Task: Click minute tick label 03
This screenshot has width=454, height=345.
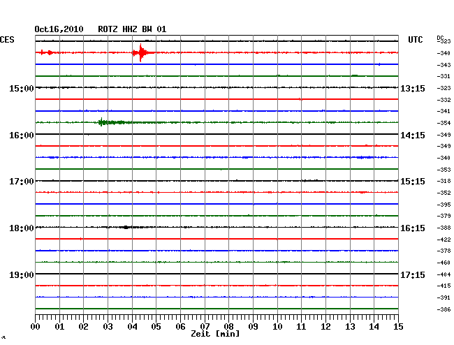Action: (108, 327)
